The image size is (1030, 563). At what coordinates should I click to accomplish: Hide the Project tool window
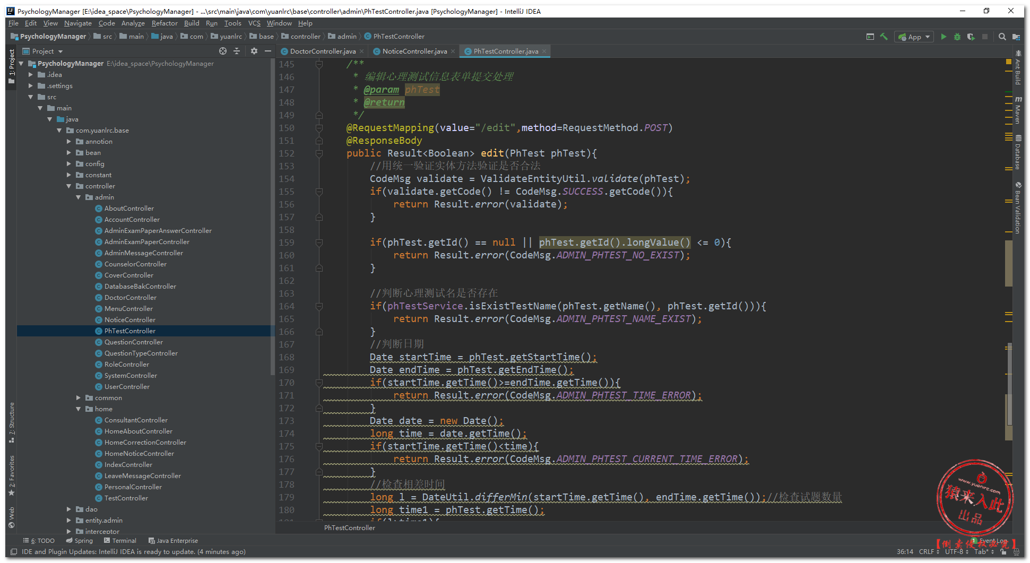coord(268,51)
